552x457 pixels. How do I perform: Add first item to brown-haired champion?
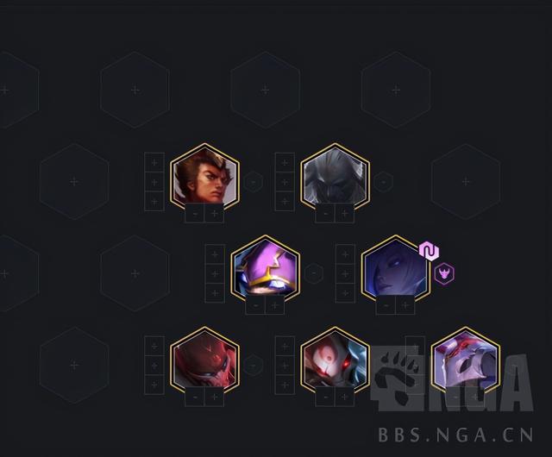154,163
